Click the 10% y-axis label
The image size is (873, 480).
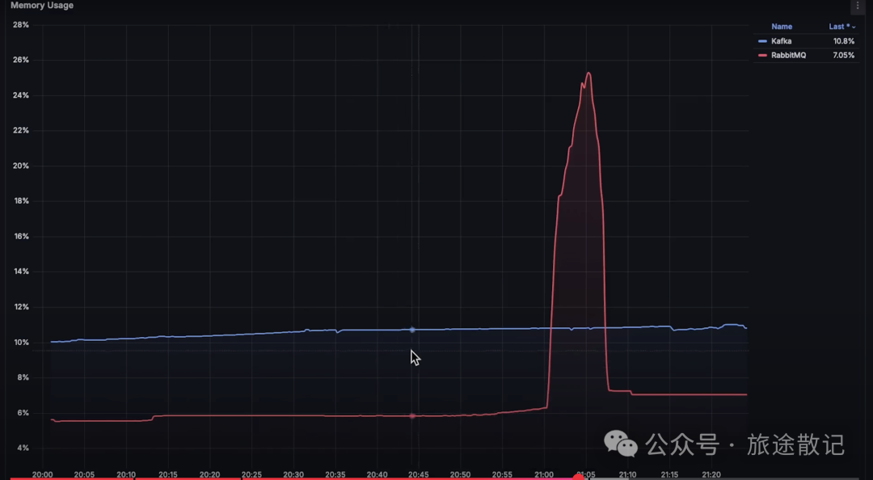tap(20, 343)
